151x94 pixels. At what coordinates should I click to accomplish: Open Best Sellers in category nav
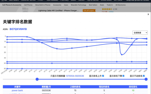(93, 5)
